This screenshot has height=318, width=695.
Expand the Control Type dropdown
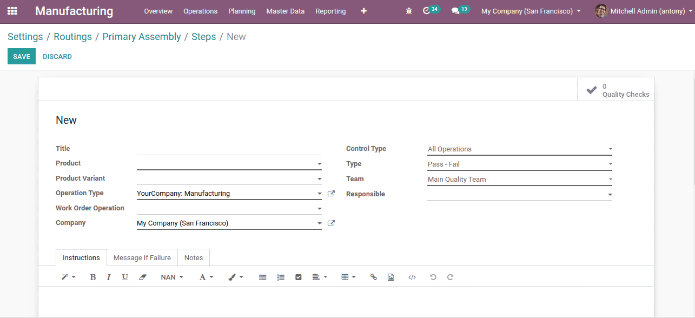coord(519,149)
